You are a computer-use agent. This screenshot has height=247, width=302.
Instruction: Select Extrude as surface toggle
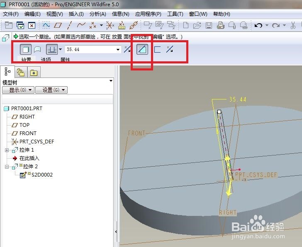pyautogui.click(x=37, y=49)
